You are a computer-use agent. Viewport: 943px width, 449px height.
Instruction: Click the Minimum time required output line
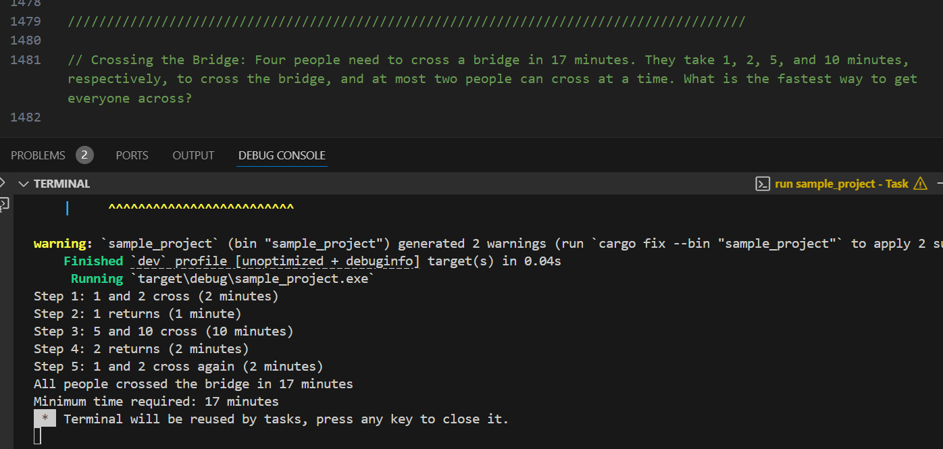pyautogui.click(x=156, y=401)
